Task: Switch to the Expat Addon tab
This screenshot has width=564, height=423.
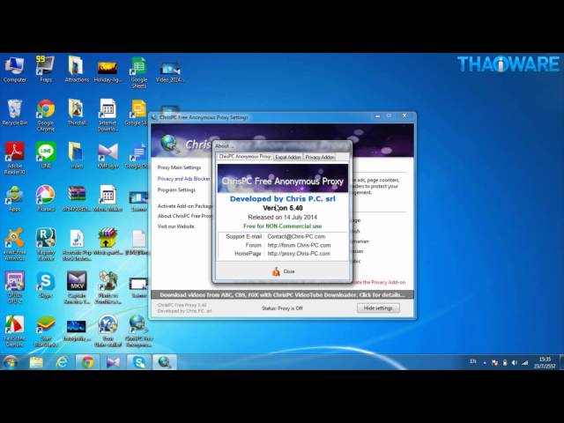Action: pos(288,157)
